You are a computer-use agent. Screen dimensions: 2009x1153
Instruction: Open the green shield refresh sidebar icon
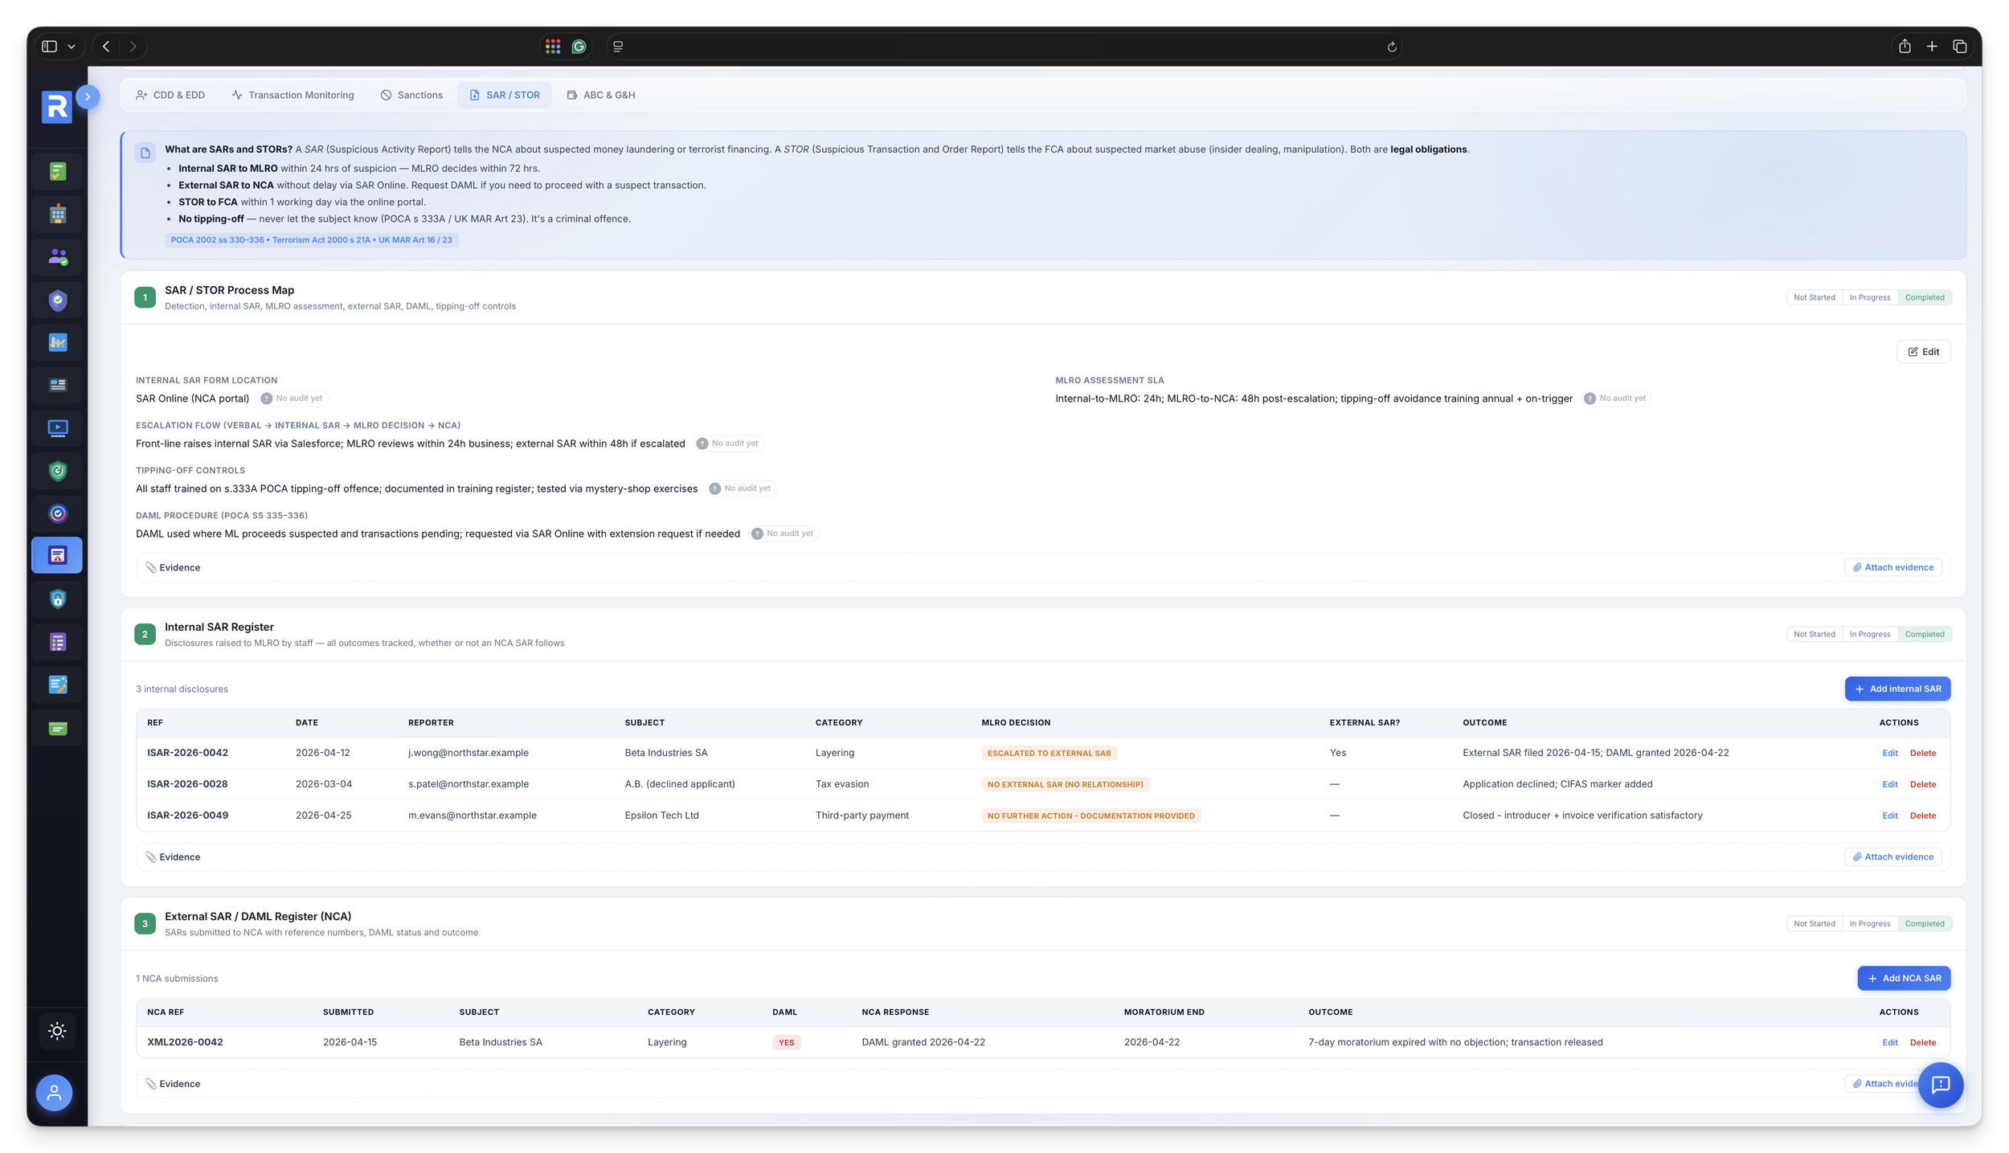pyautogui.click(x=57, y=471)
